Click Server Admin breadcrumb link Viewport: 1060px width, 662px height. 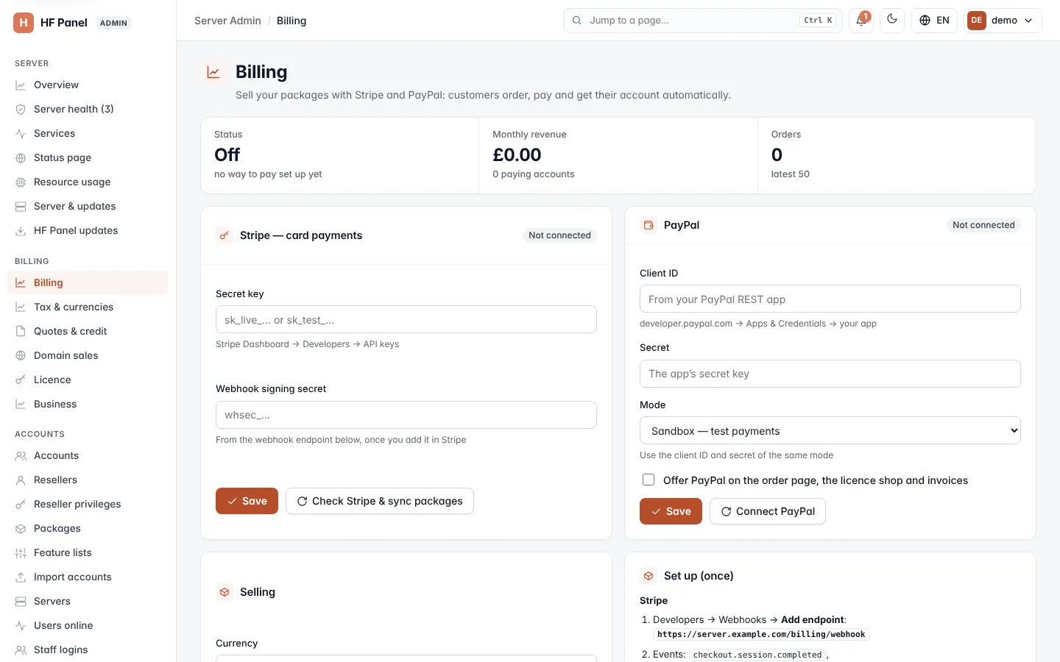tap(227, 21)
